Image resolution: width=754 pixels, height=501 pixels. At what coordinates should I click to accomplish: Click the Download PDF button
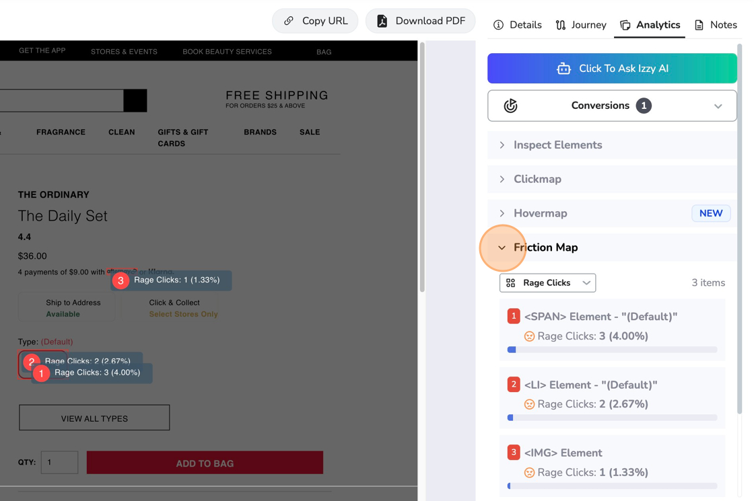click(x=421, y=21)
